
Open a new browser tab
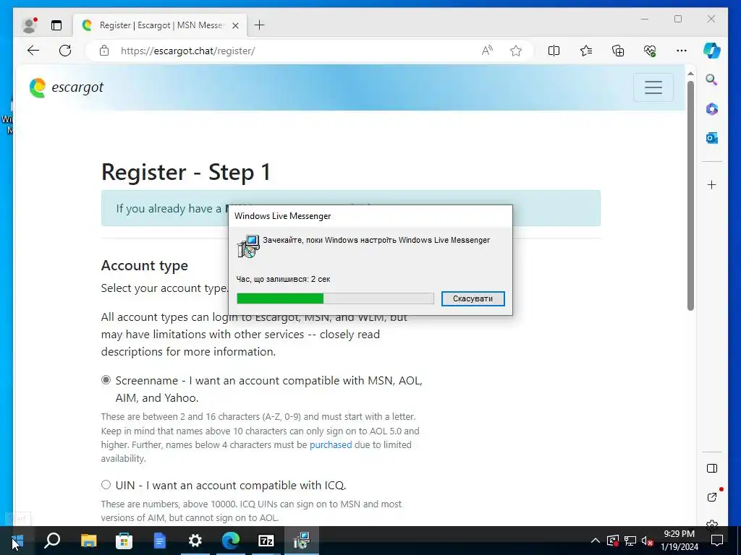click(x=260, y=25)
